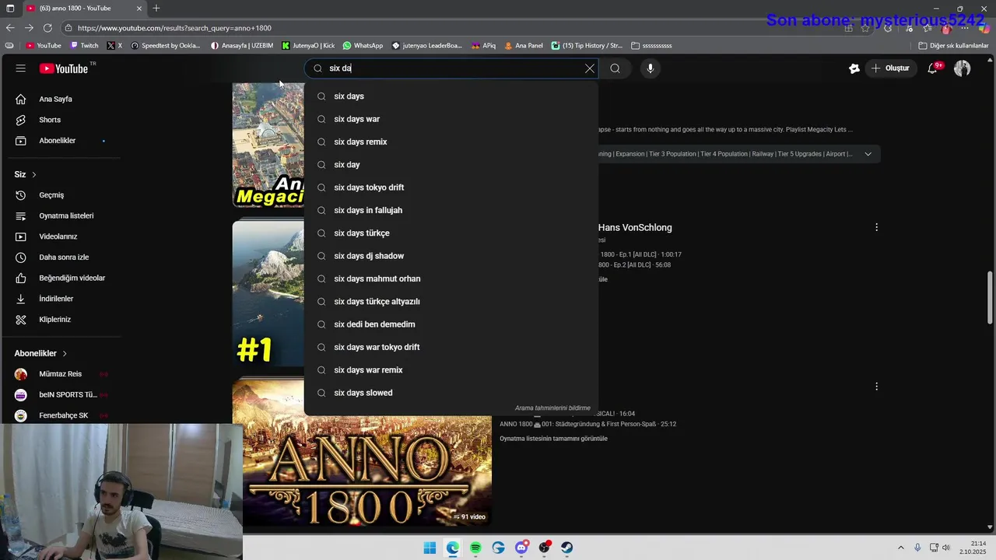996x560 pixels.
Task: Select suggestion "six days war"
Action: tap(451, 119)
